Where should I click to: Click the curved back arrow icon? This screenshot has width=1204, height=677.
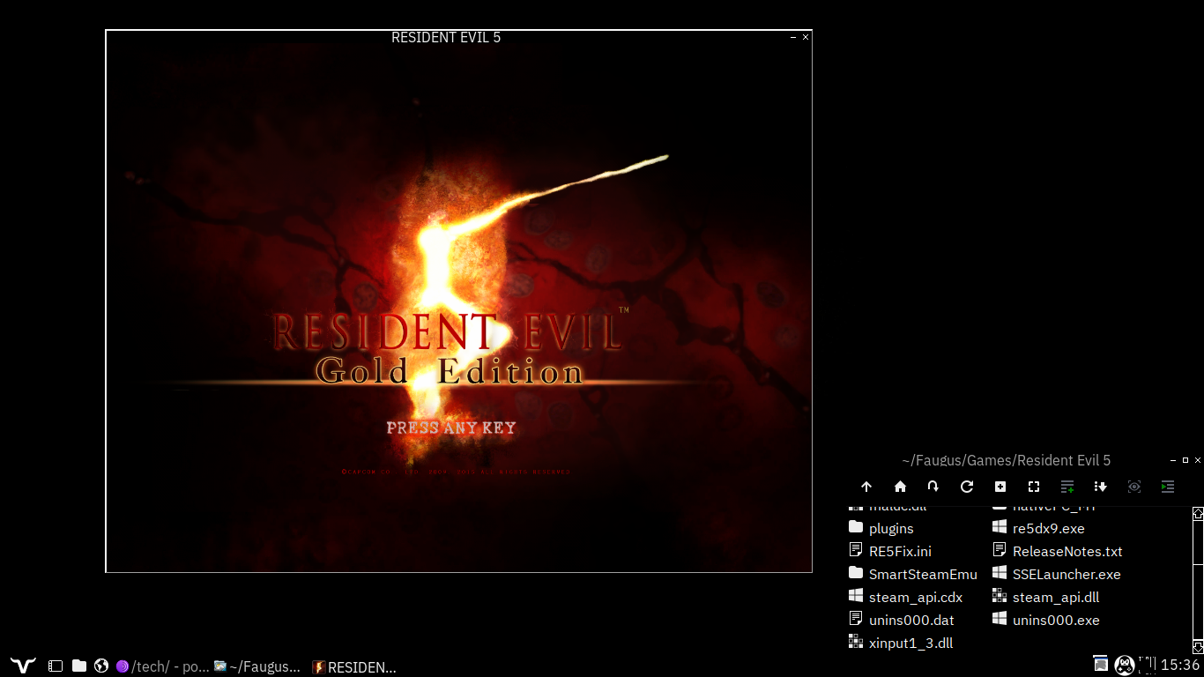933,487
